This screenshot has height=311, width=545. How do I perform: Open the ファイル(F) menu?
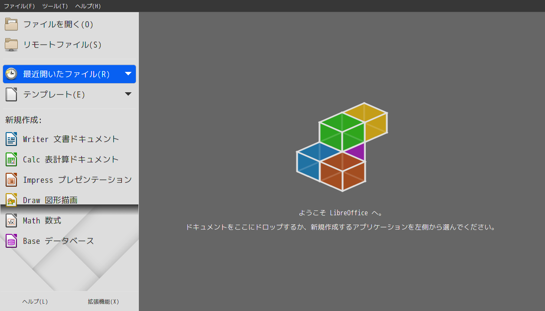(x=19, y=6)
